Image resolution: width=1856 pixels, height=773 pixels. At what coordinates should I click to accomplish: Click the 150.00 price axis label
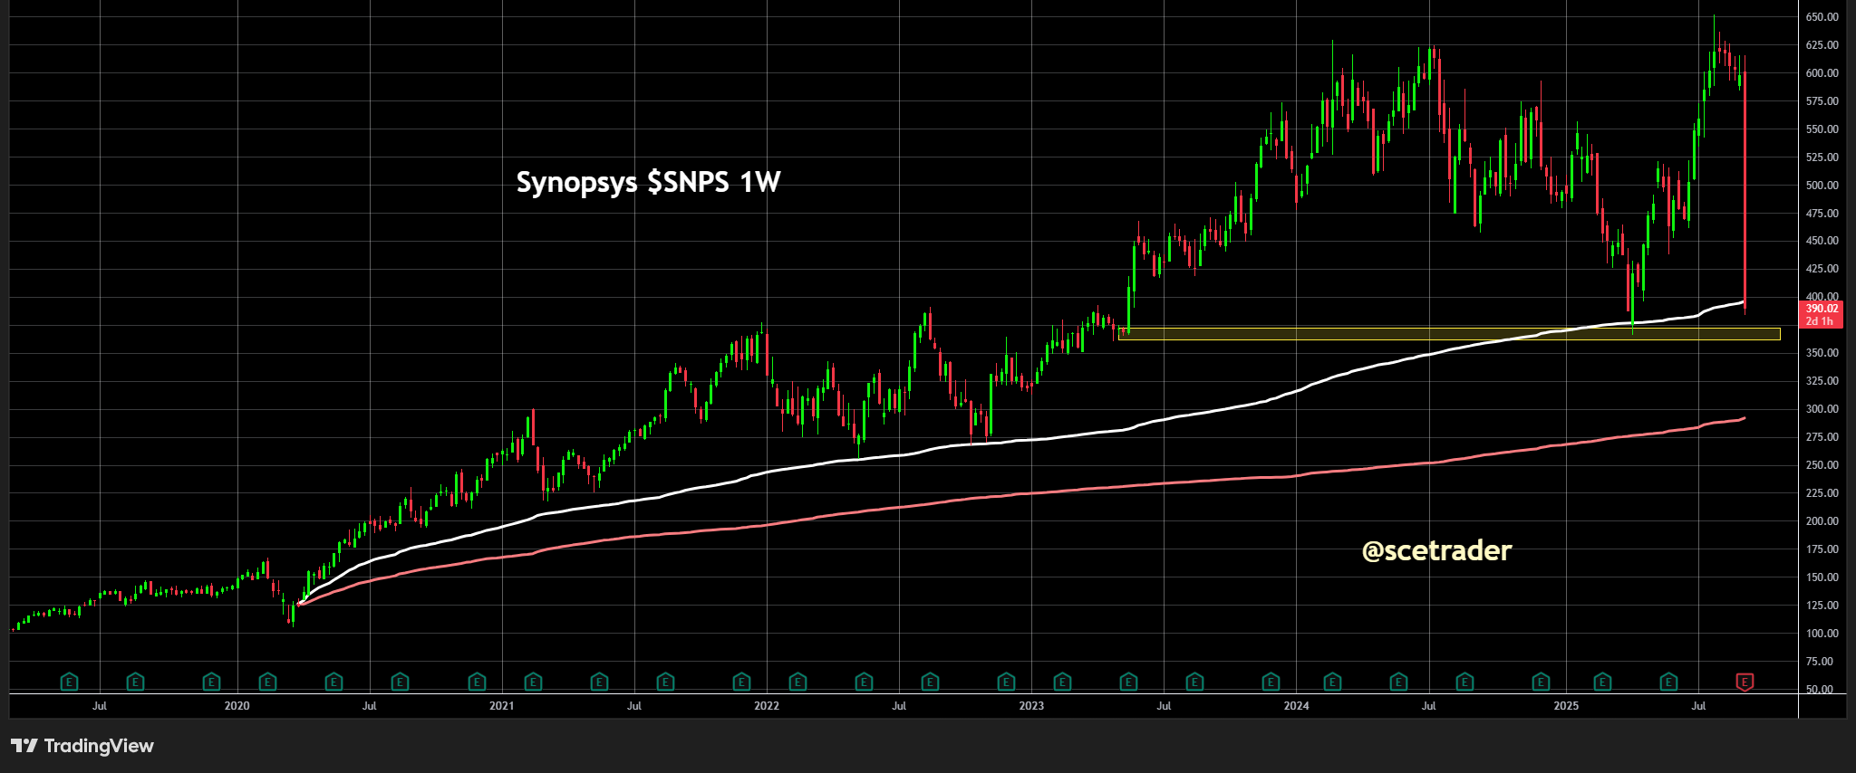pyautogui.click(x=1822, y=577)
